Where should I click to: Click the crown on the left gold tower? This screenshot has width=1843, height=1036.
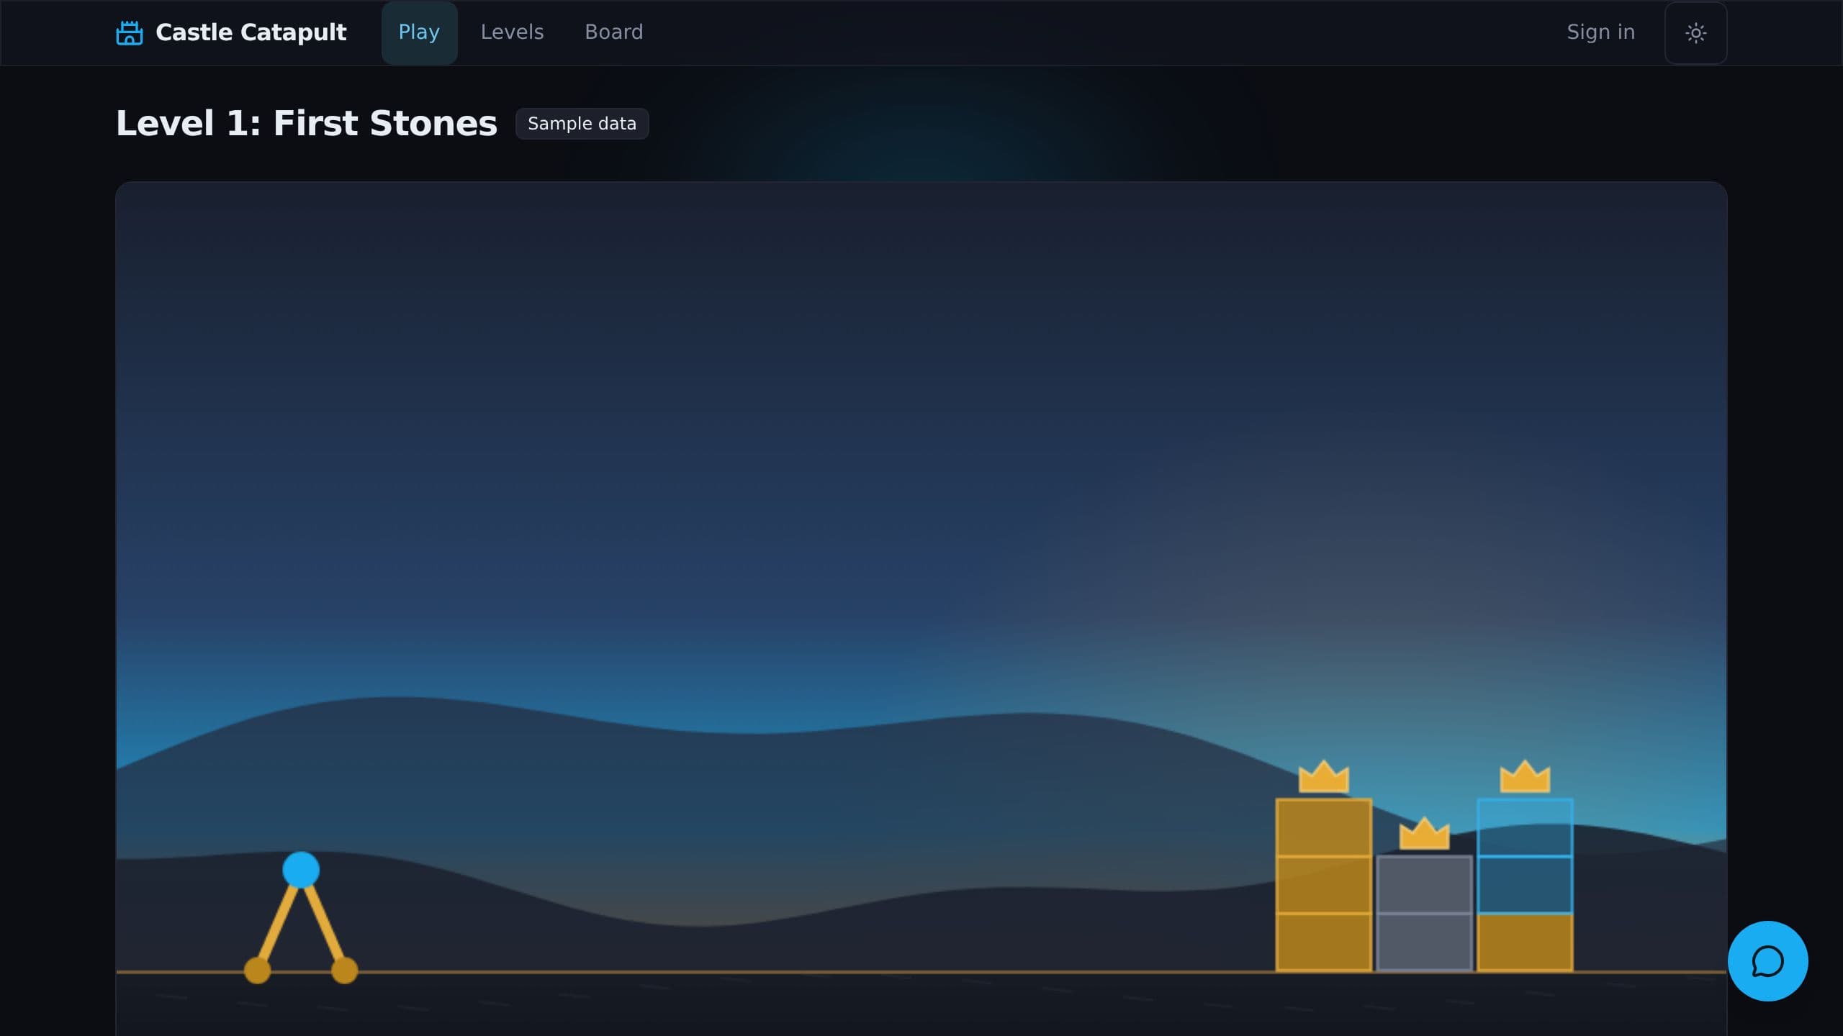click(x=1323, y=776)
